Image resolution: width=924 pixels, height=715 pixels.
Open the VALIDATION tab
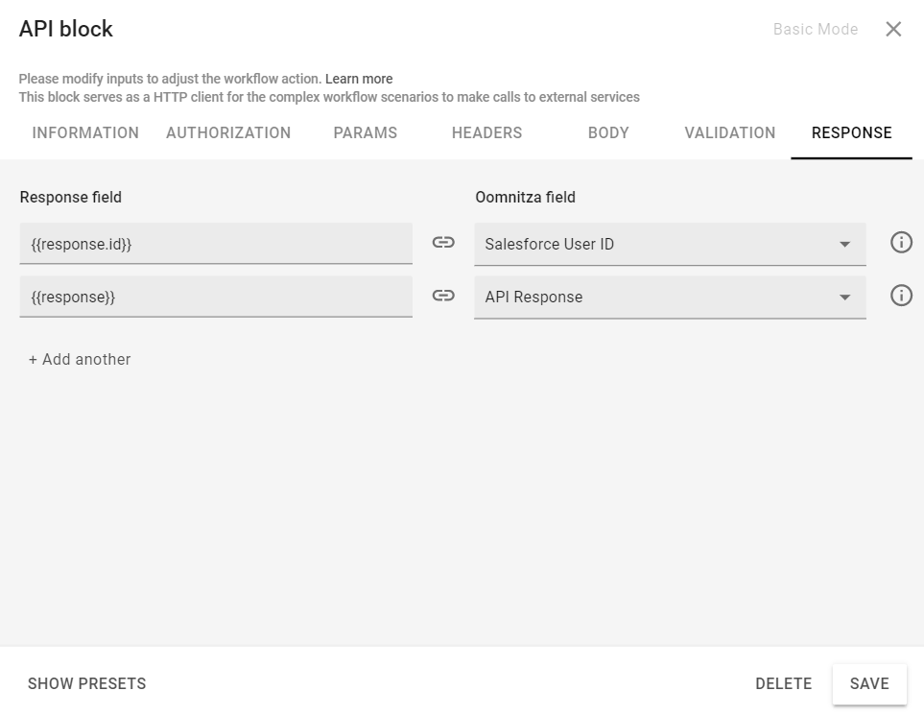coord(729,132)
